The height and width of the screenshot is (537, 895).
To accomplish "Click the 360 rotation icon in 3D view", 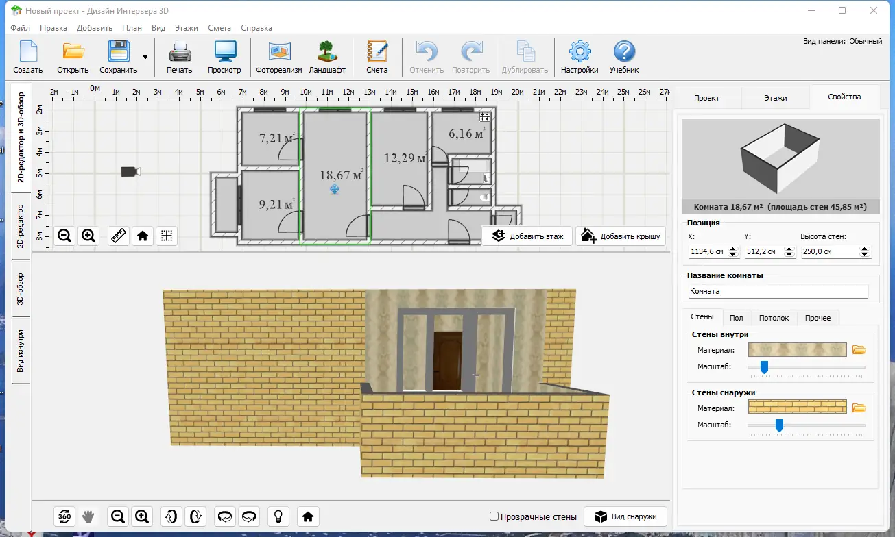I will (65, 516).
